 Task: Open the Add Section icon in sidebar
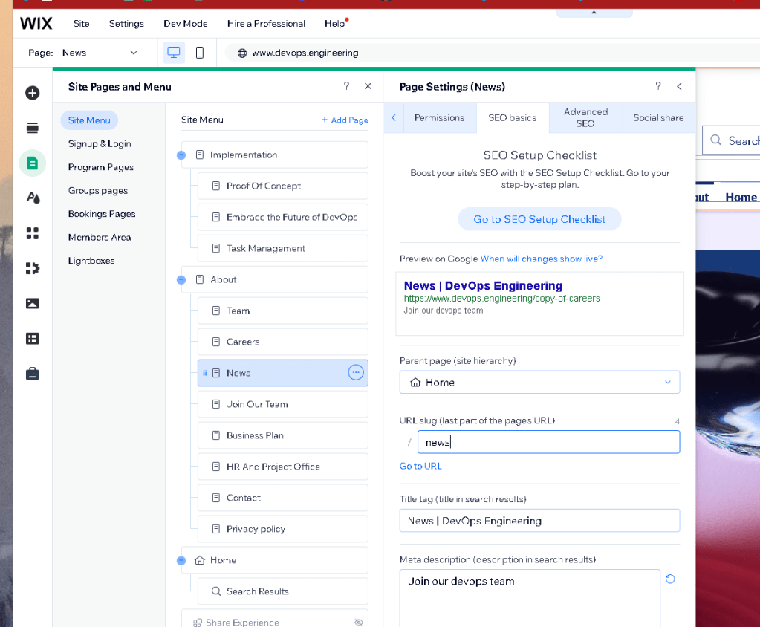point(33,128)
